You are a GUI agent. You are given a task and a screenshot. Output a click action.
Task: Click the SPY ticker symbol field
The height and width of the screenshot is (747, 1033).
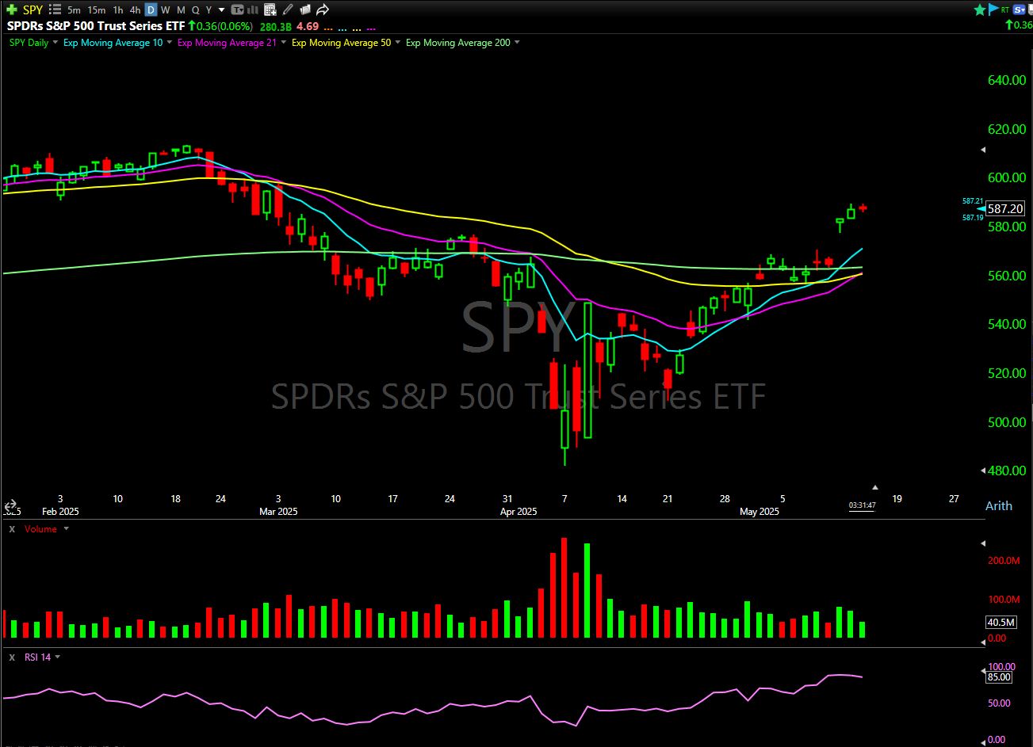point(33,10)
